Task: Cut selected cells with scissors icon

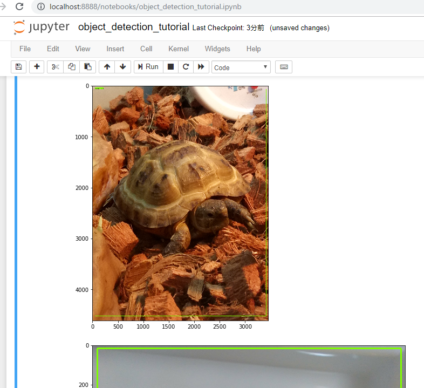Action: click(x=55, y=67)
